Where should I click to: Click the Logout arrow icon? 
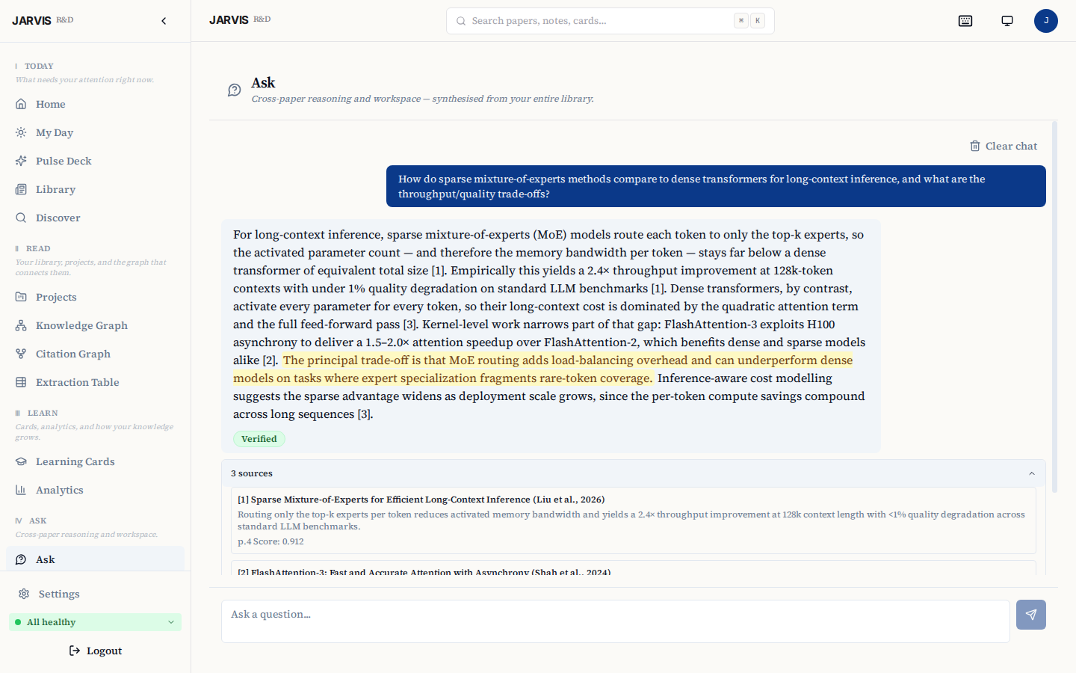tap(75, 651)
